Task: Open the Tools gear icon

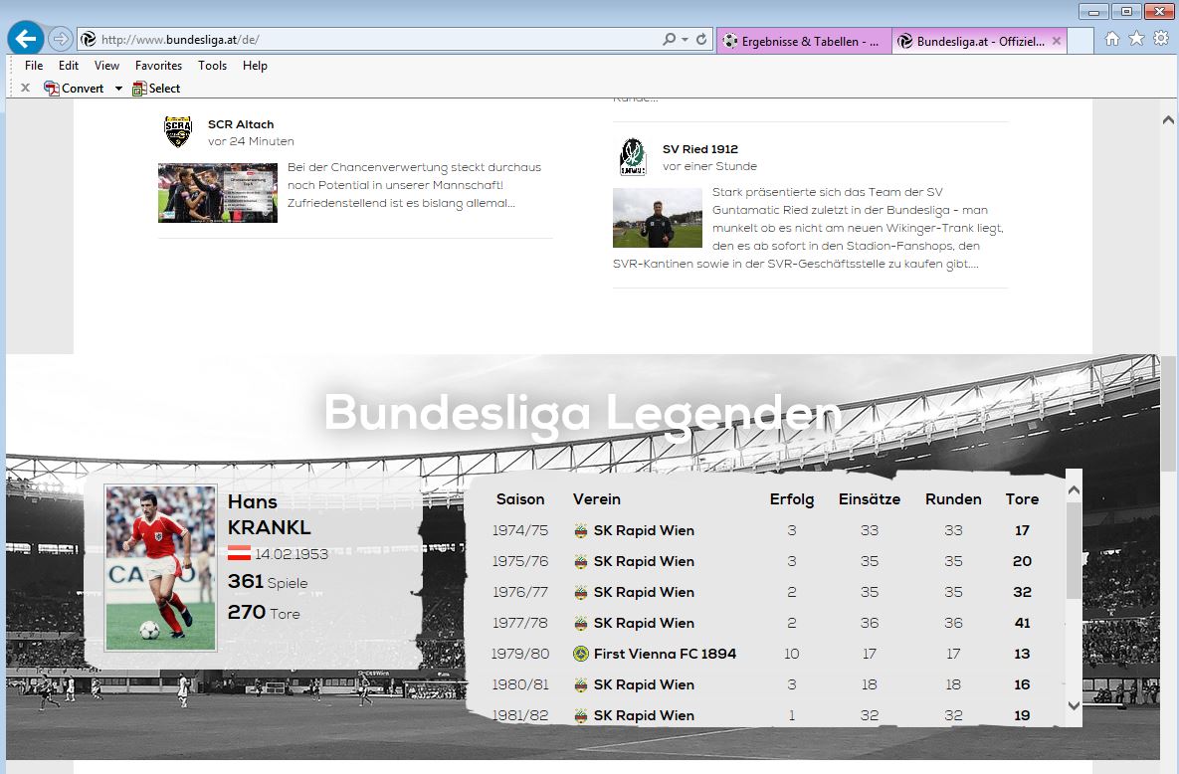Action: (x=1161, y=39)
